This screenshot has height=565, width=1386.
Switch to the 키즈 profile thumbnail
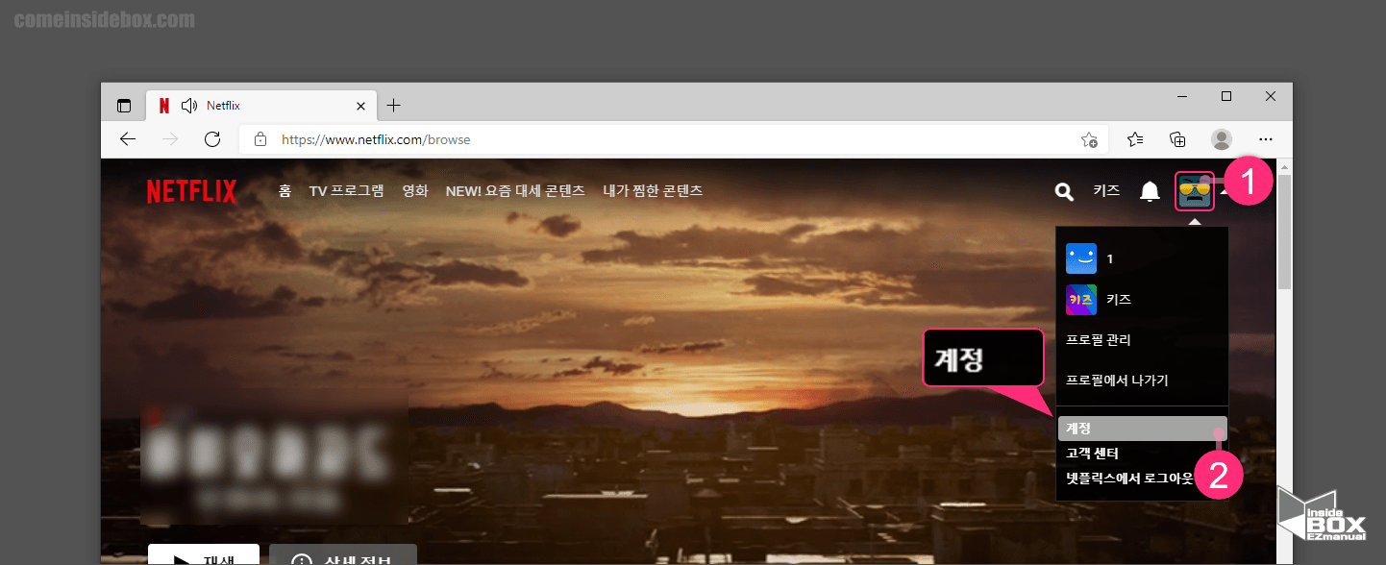(x=1081, y=300)
